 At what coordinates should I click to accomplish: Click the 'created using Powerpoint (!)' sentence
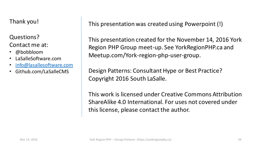155,24
